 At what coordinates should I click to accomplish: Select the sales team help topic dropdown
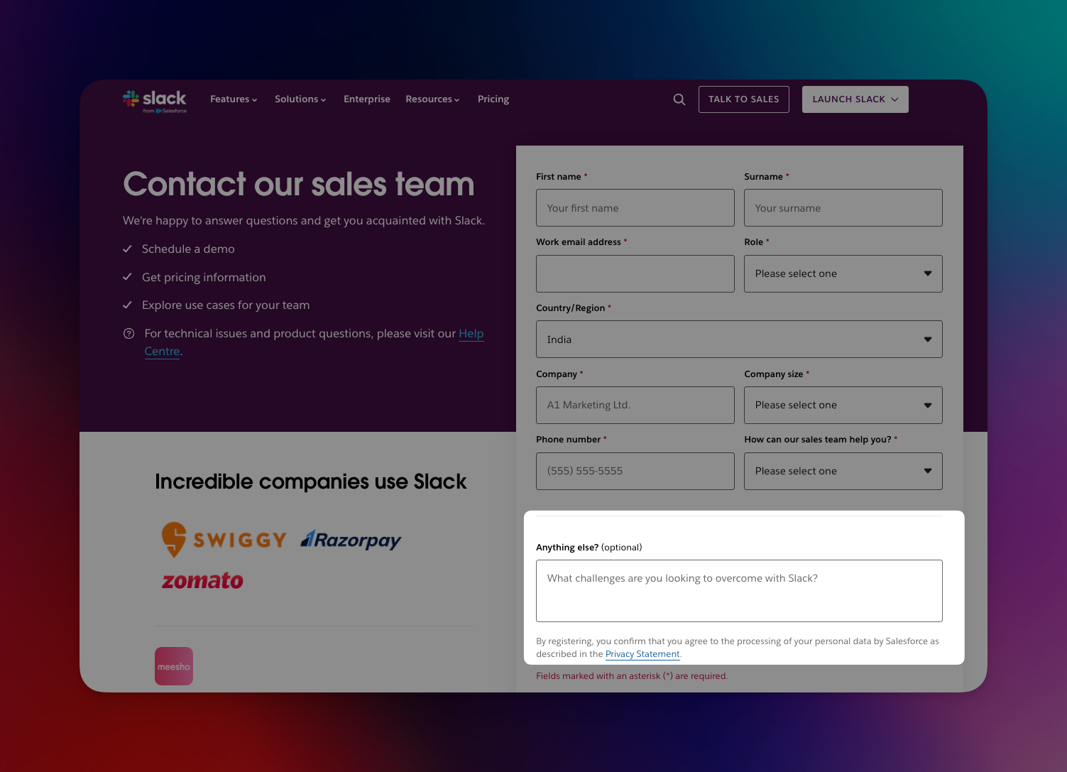tap(843, 471)
